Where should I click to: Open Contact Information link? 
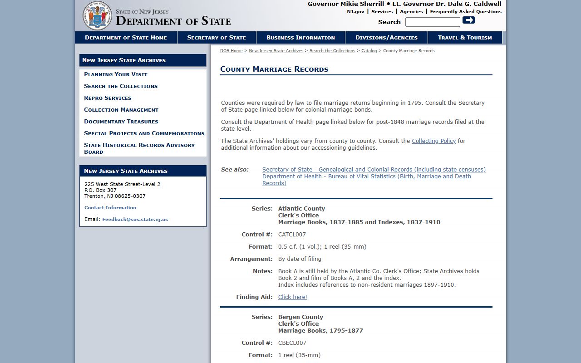coord(110,207)
